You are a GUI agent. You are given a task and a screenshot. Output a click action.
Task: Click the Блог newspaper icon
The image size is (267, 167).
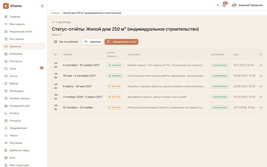click(x=6, y=158)
